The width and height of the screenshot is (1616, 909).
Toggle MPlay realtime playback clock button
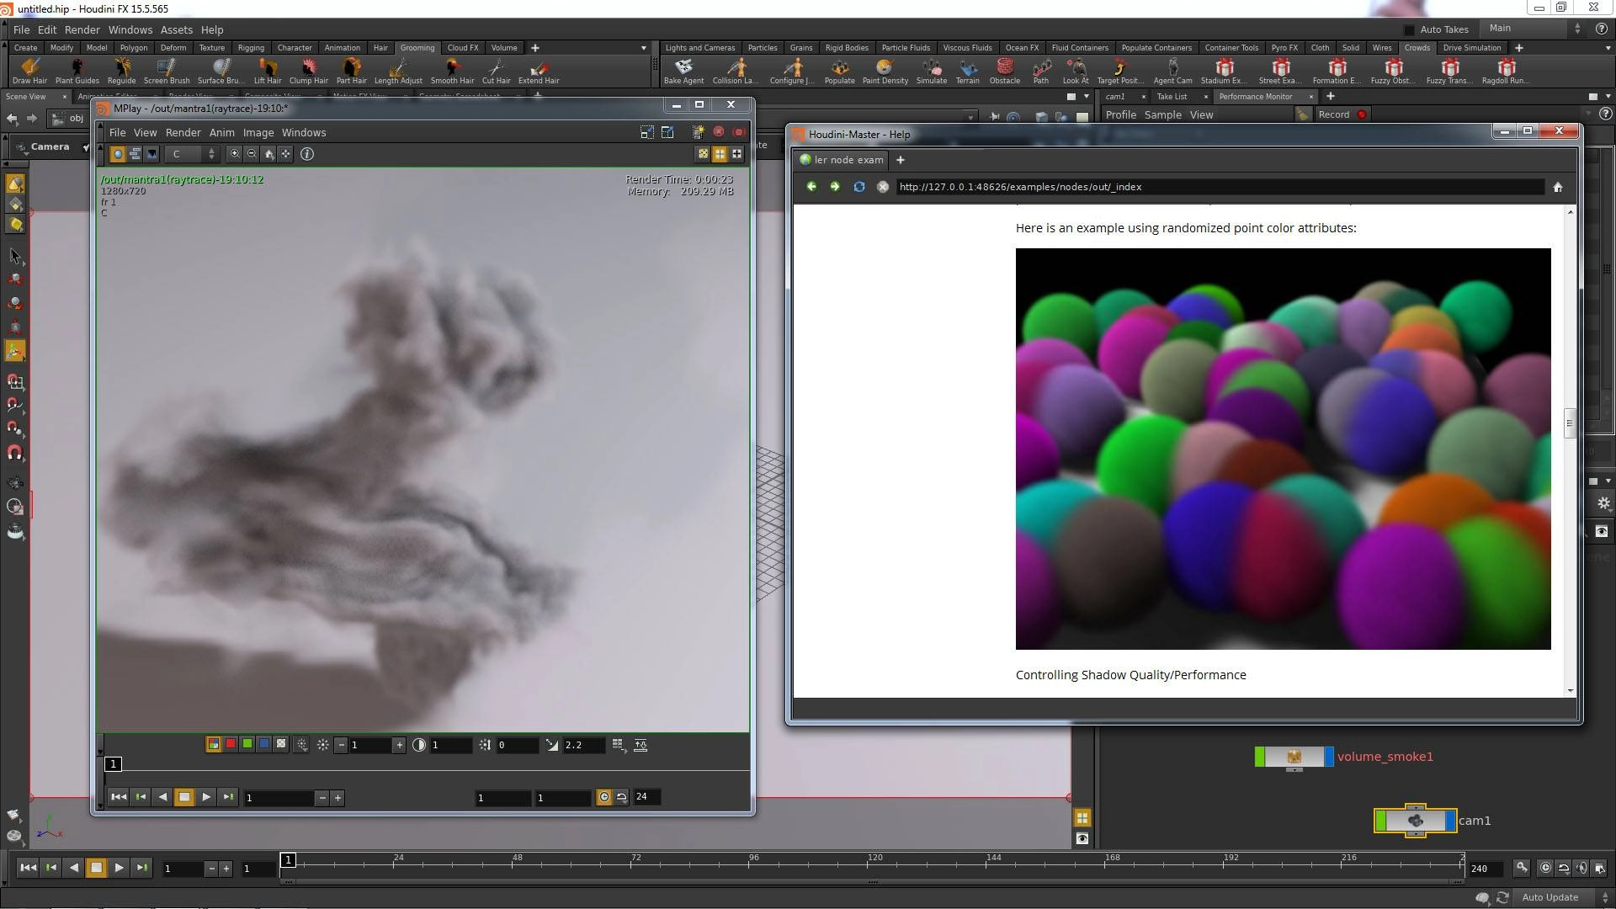pos(604,797)
